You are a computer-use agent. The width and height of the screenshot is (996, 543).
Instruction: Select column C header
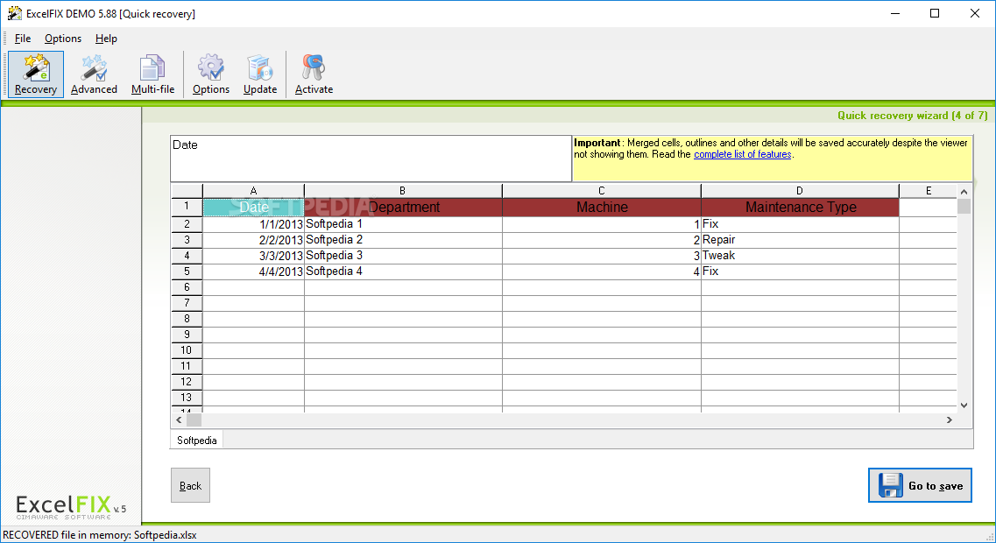coord(602,191)
